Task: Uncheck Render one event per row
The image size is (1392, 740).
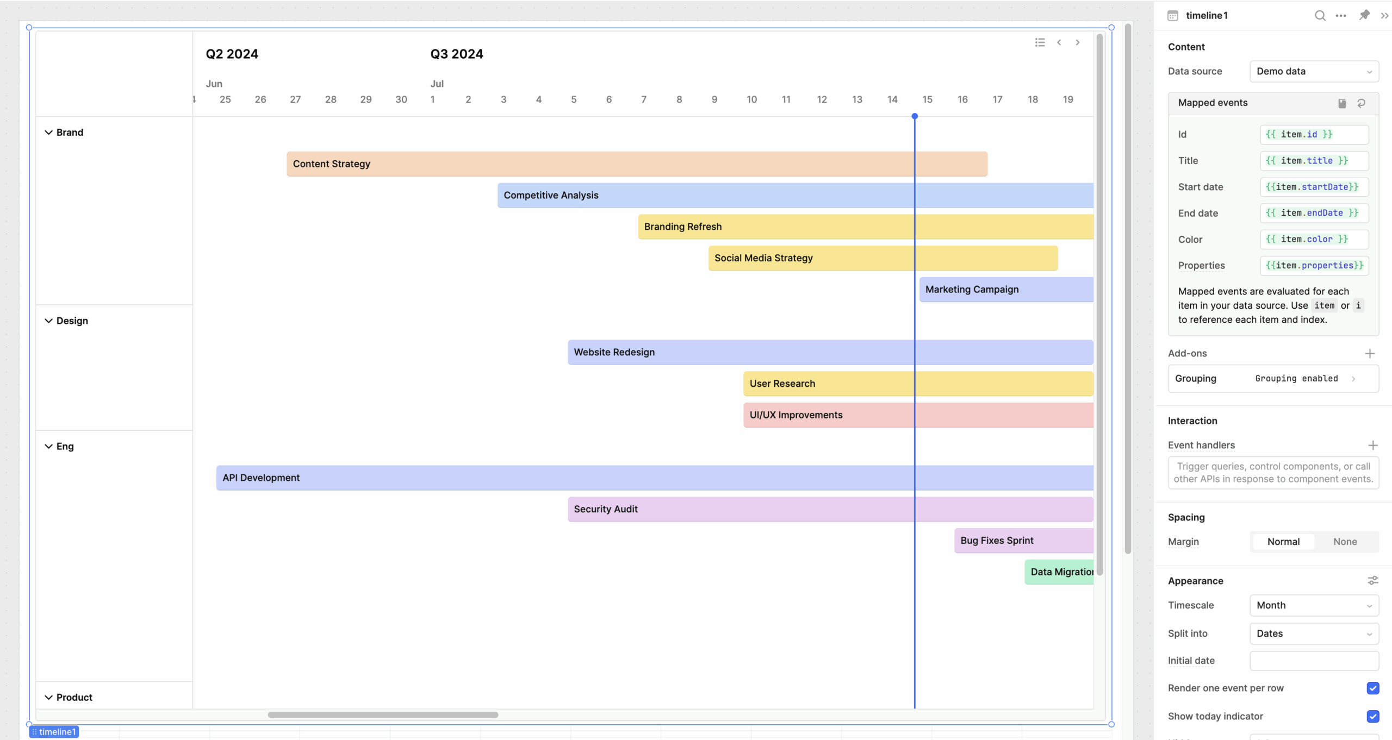Action: point(1372,688)
